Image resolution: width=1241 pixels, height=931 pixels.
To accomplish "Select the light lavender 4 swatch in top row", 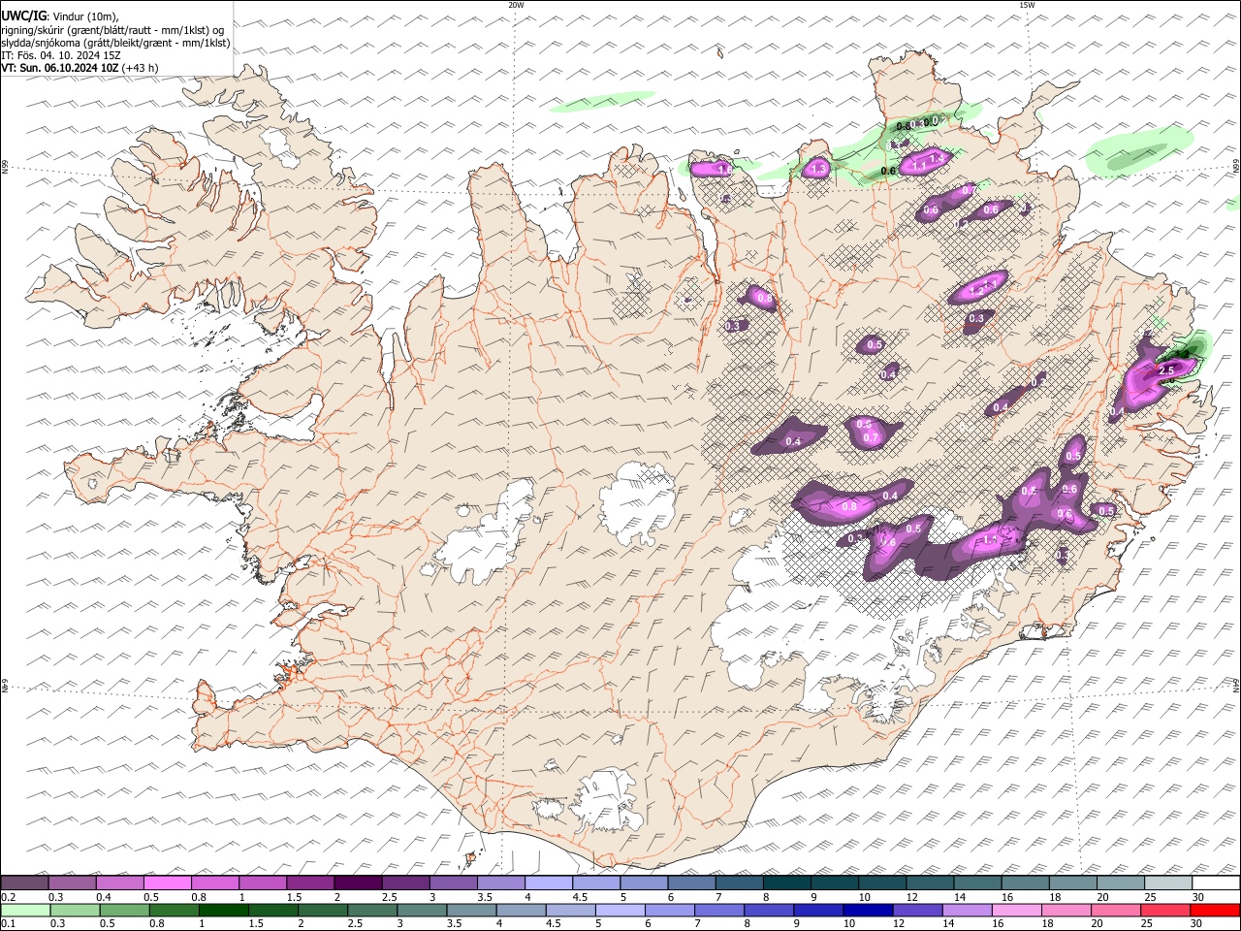I will pyautogui.click(x=549, y=883).
